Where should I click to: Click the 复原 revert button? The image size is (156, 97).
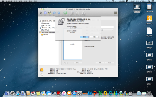tap(100, 63)
